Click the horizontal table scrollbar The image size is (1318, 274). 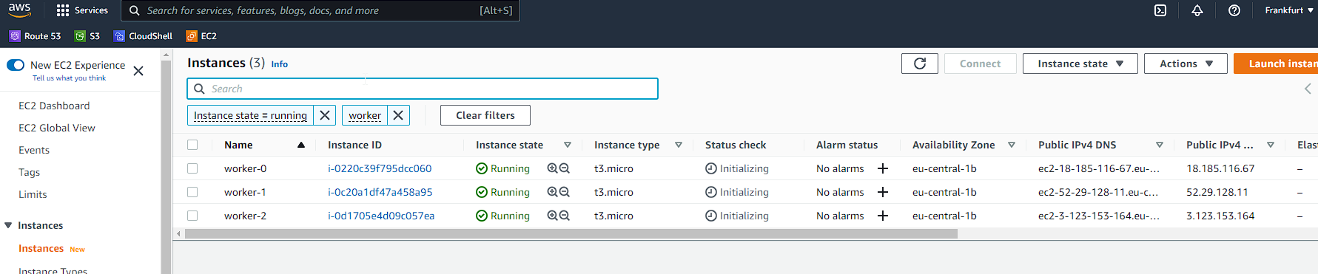571,233
